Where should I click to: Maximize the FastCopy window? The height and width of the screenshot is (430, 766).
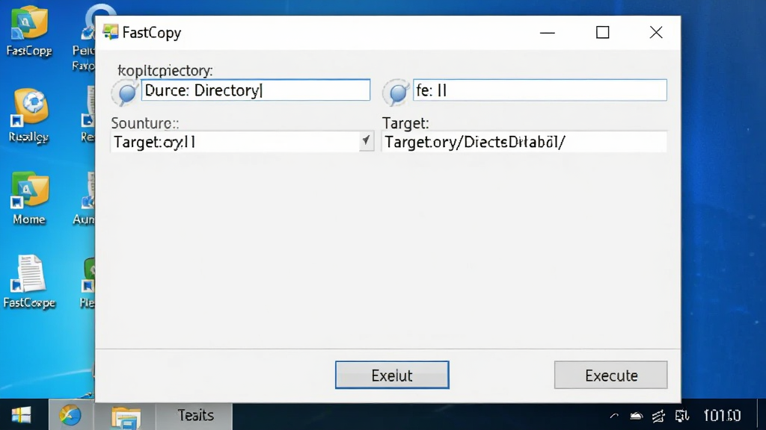602,33
